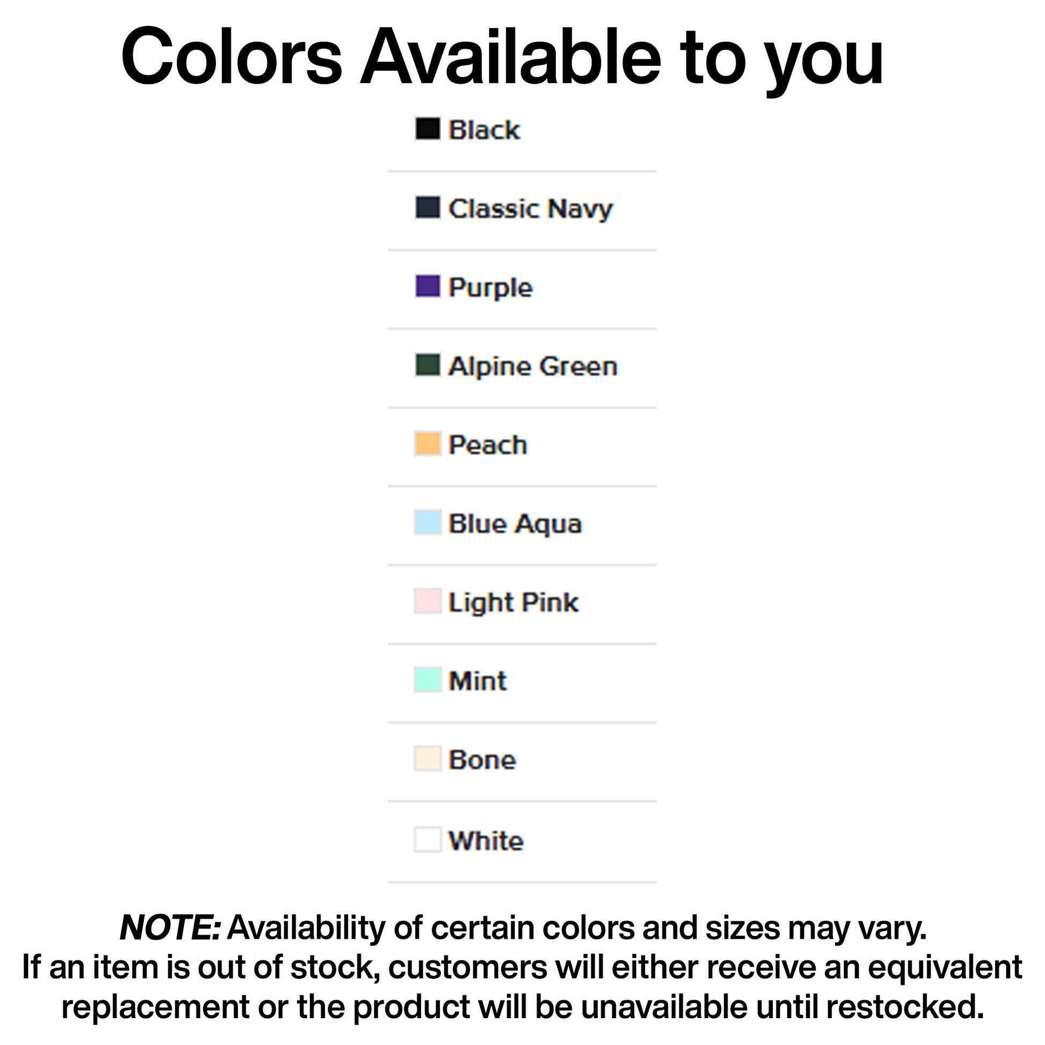This screenshot has width=1045, height=1045.
Task: Choose the Mint color swatch
Action: pyautogui.click(x=427, y=680)
